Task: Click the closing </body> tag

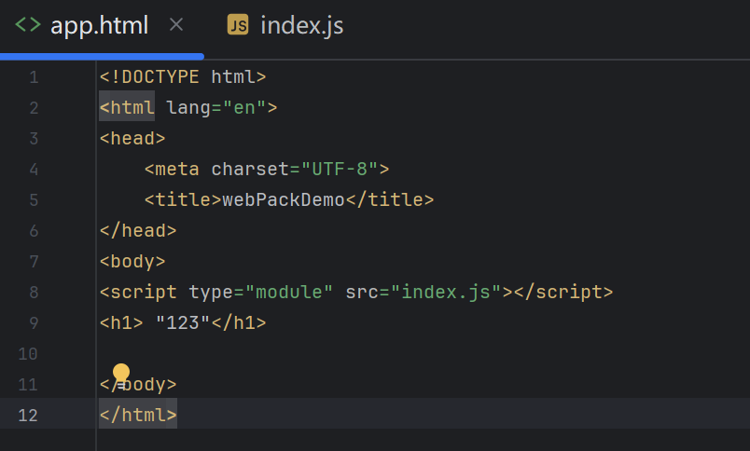Action: (138, 384)
